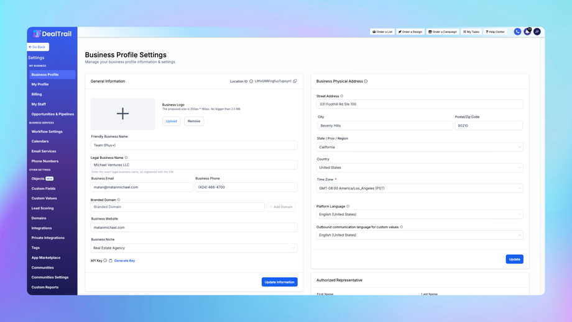The width and height of the screenshot is (572, 322).
Task: Open the Country dropdown
Action: [420, 168]
